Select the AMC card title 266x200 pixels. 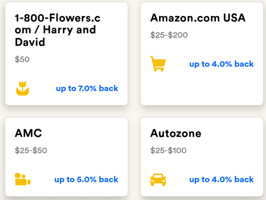tap(28, 133)
